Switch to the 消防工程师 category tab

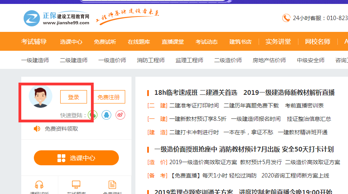click(151, 60)
